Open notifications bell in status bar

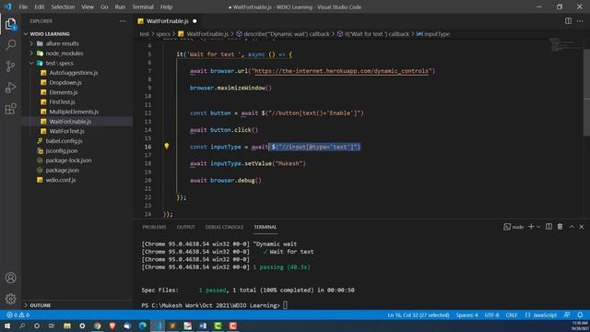pos(580,314)
